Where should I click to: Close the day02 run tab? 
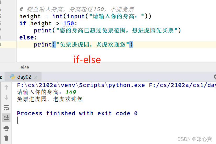(36, 77)
